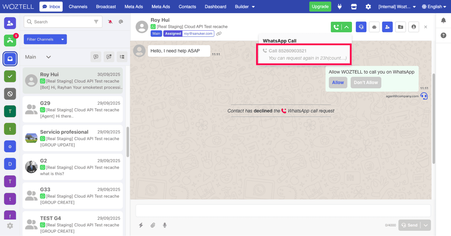The image size is (451, 236).
Task: Click the headset agent icon in chat header
Action: click(361, 27)
